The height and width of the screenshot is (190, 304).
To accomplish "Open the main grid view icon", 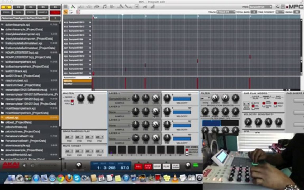I will (x=65, y=7).
